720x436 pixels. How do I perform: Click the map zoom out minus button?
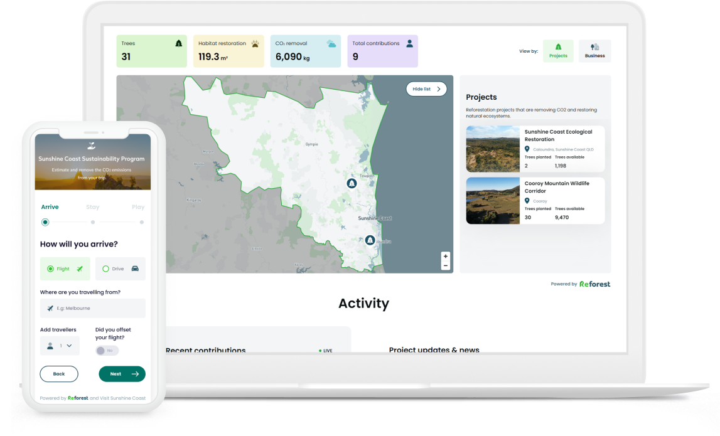click(x=446, y=265)
